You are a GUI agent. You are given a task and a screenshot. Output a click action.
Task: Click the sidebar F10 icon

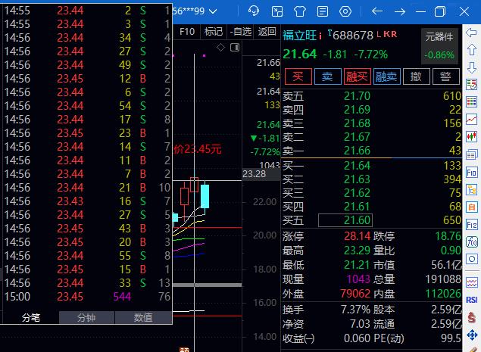[471, 173]
